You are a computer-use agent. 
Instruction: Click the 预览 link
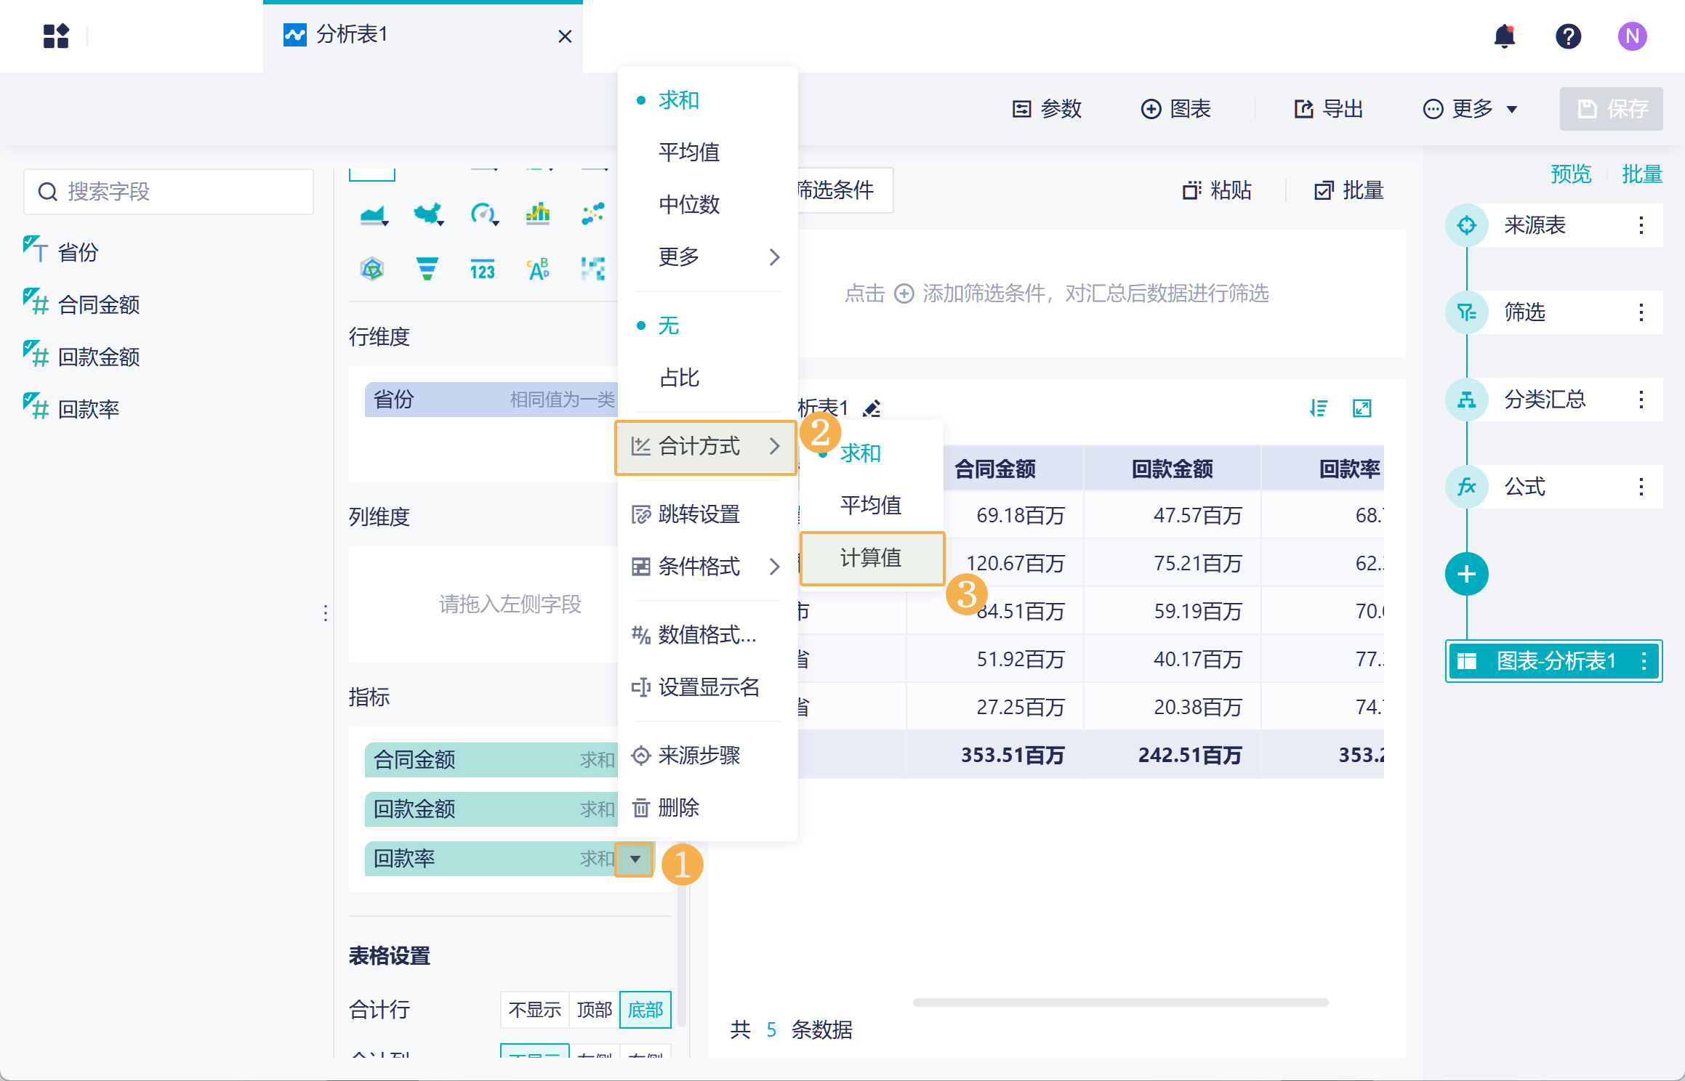1570,174
